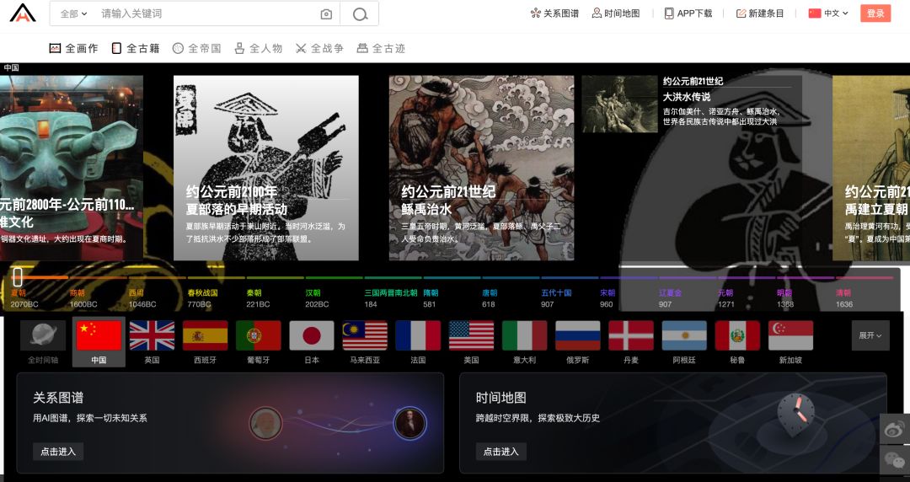Jump to 商朝 1600BC on timeline
This screenshot has width=910, height=482.
(83, 298)
